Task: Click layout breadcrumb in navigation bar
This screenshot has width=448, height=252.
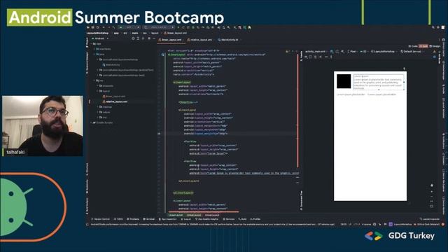Action: pos(155,33)
